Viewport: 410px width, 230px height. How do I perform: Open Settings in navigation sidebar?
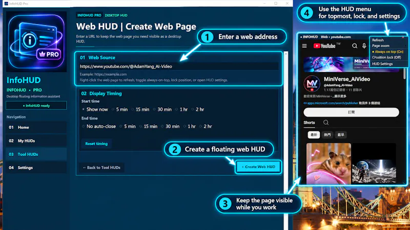pyautogui.click(x=36, y=168)
